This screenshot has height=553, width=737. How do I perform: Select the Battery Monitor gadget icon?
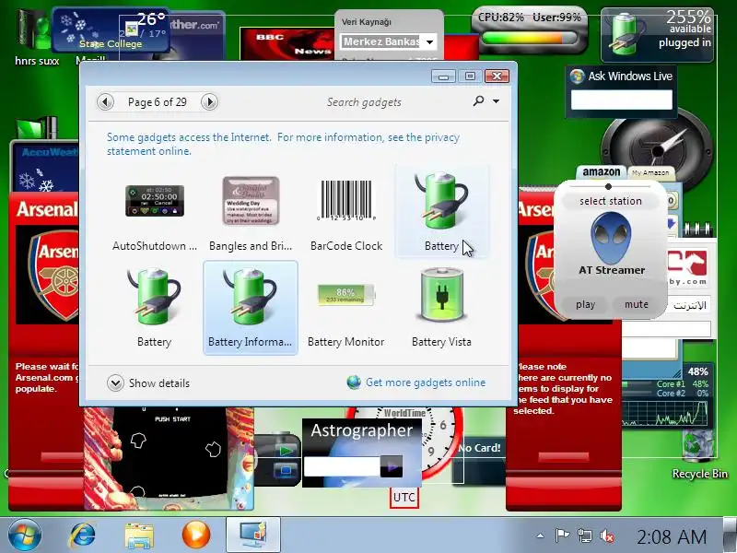(x=346, y=295)
